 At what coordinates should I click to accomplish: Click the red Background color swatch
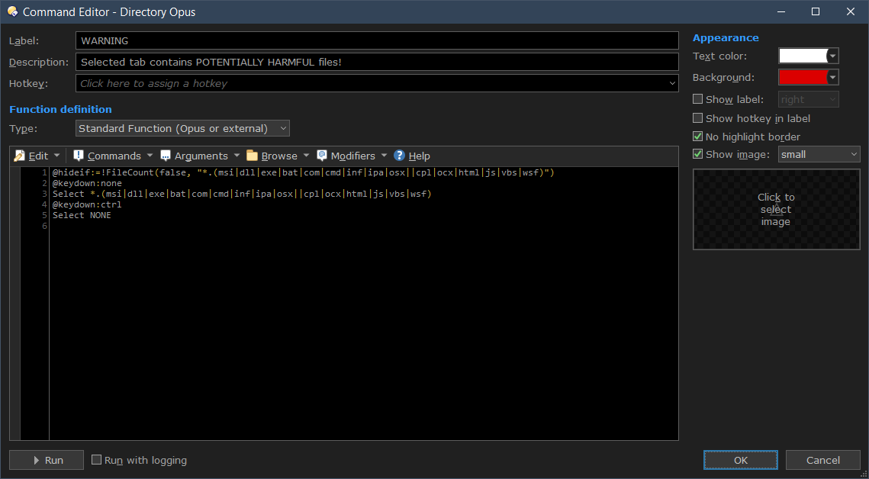coord(803,77)
